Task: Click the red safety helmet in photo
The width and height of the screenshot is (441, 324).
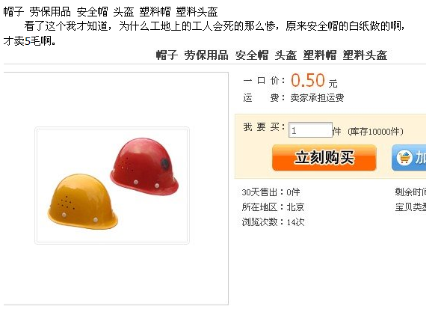Action: 144,166
